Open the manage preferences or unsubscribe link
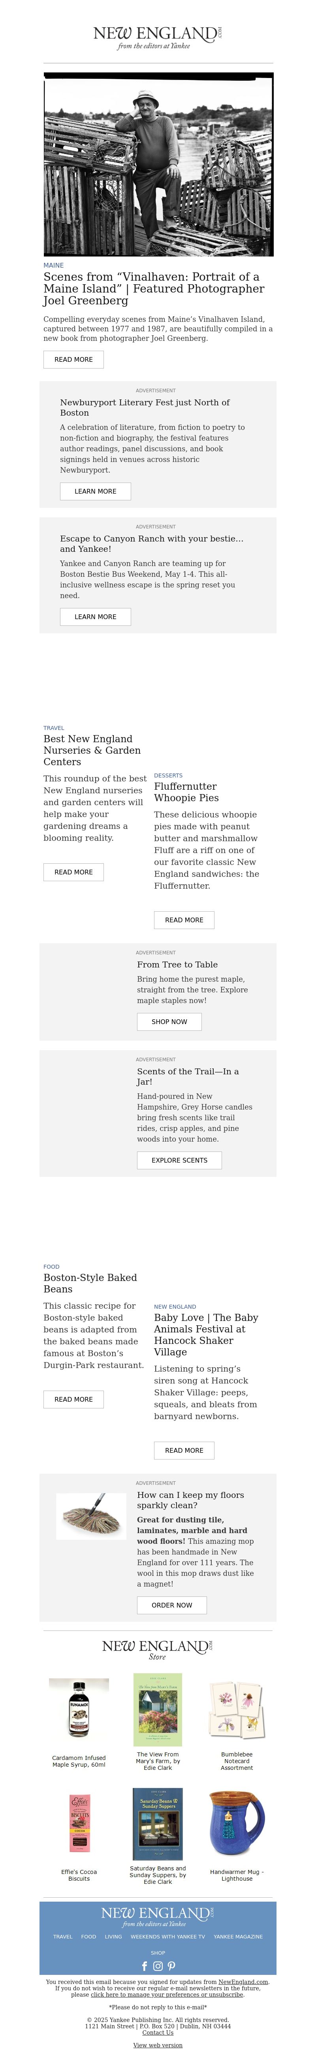 click(x=167, y=1995)
